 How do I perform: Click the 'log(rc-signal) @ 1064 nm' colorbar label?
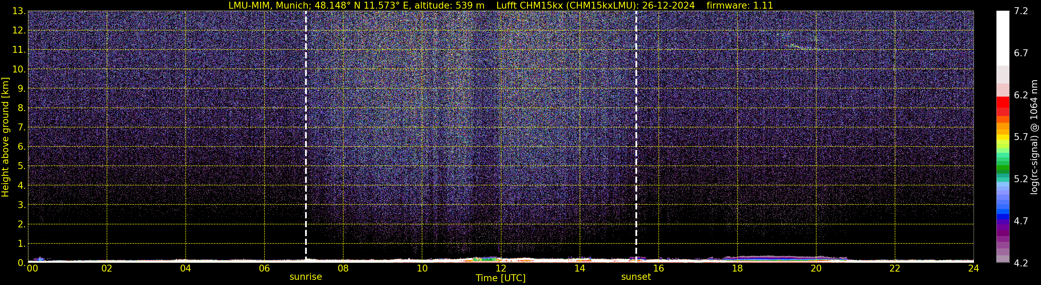[x=1034, y=137]
